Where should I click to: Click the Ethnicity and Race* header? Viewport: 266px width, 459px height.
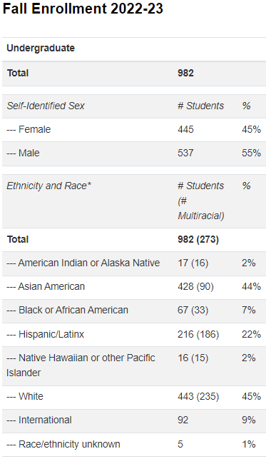tap(49, 186)
